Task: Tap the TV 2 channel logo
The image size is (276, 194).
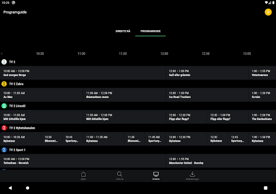Action: click(4, 62)
